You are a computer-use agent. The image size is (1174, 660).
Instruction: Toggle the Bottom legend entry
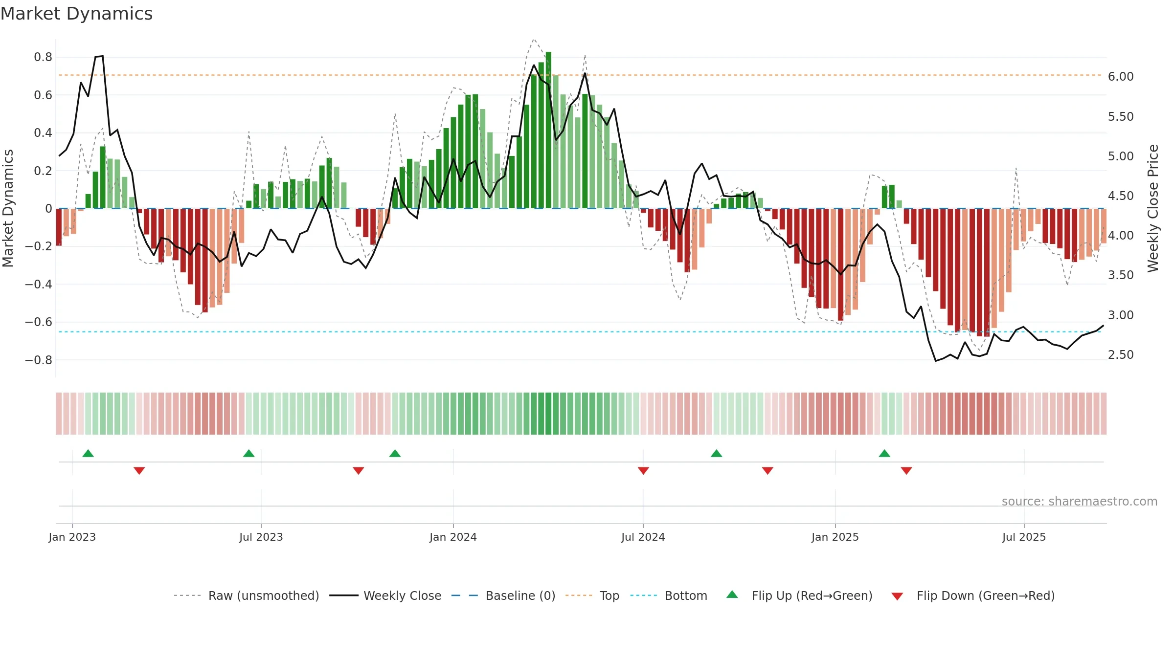click(x=669, y=595)
